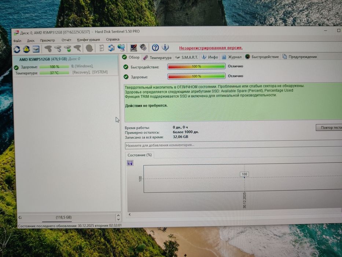Screen dimensions: 342x257
Task: Click the speaker sound toolbar icon
Action: click(143, 47)
